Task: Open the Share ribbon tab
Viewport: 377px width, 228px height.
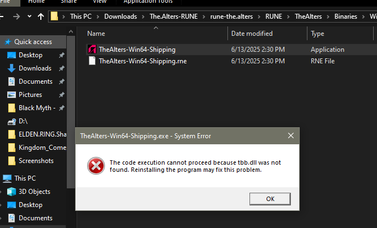Action: tap(68, 2)
